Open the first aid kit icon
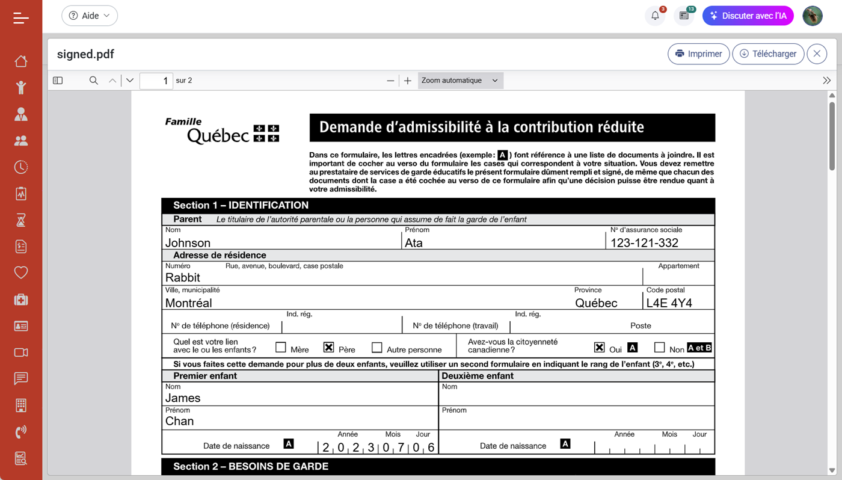842x480 pixels. click(x=21, y=300)
